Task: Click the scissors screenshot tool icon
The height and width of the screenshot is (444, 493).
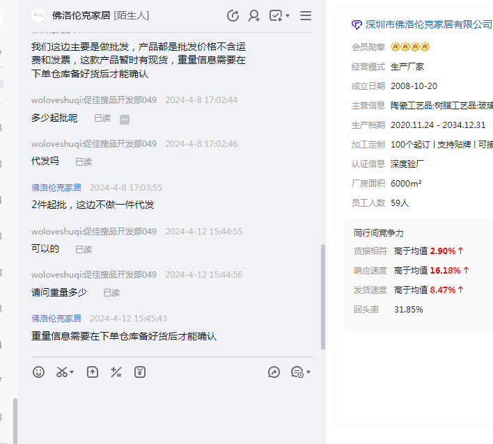Action: point(62,372)
